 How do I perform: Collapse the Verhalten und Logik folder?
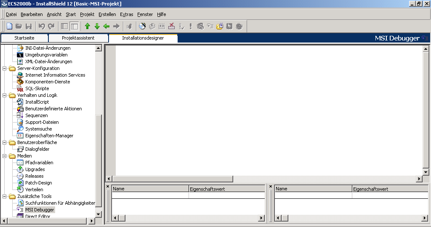[5, 95]
